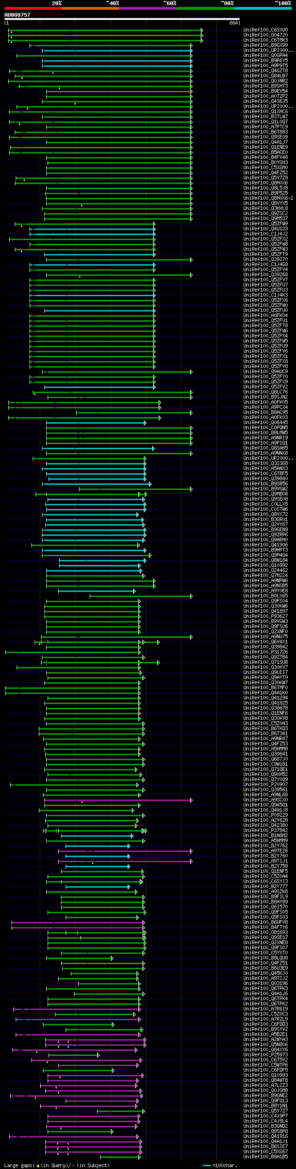
Task: Open hit UniRef100_Q6TPK4
Action: [265, 999]
